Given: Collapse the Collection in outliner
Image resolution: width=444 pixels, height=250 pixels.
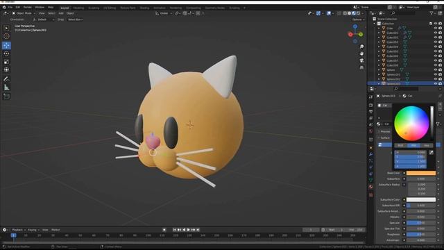Looking at the screenshot, I should 375,24.
